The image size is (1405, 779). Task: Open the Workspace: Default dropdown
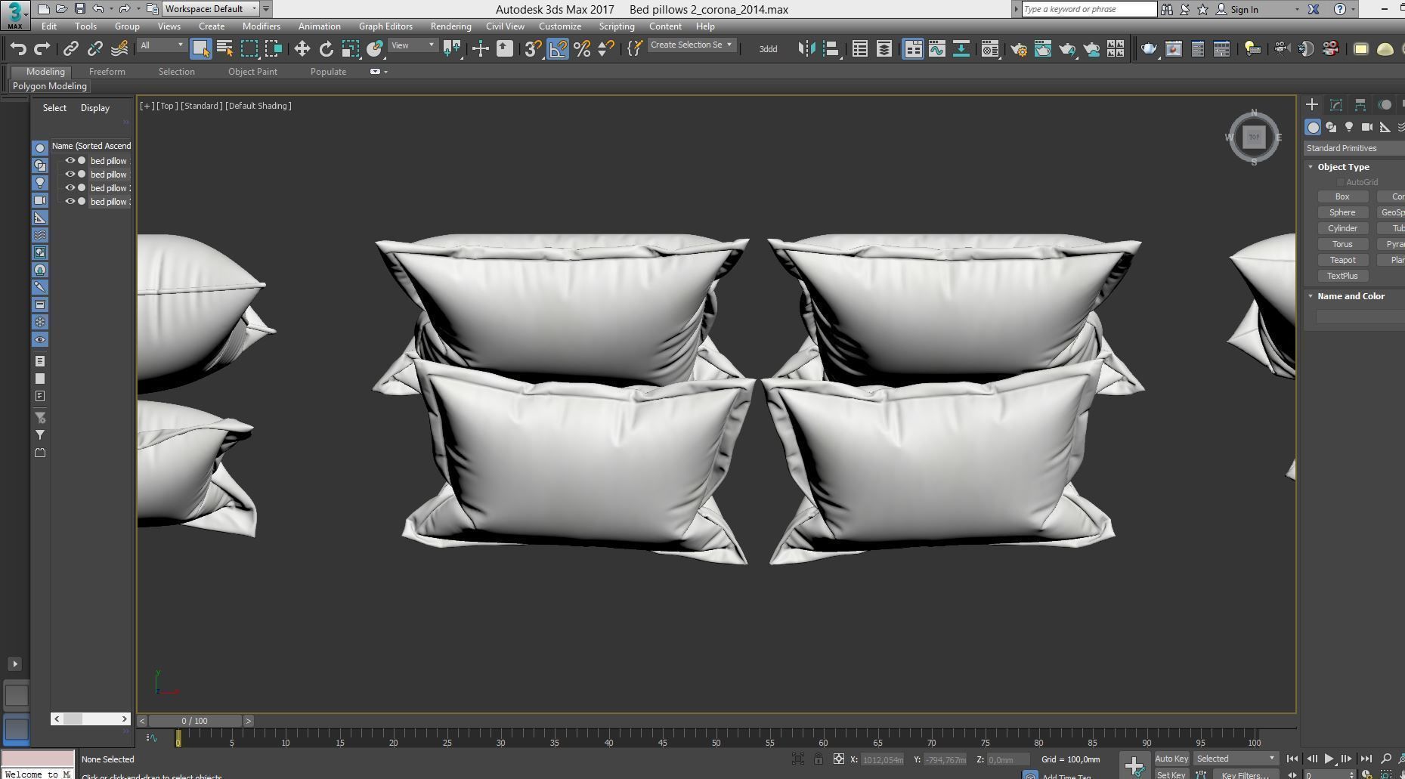coord(211,9)
